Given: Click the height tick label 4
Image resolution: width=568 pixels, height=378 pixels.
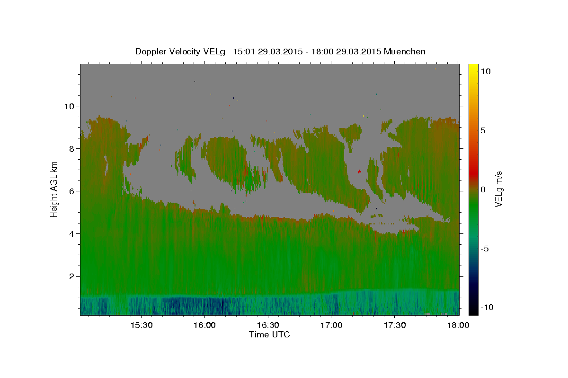Looking at the screenshot, I should (73, 233).
